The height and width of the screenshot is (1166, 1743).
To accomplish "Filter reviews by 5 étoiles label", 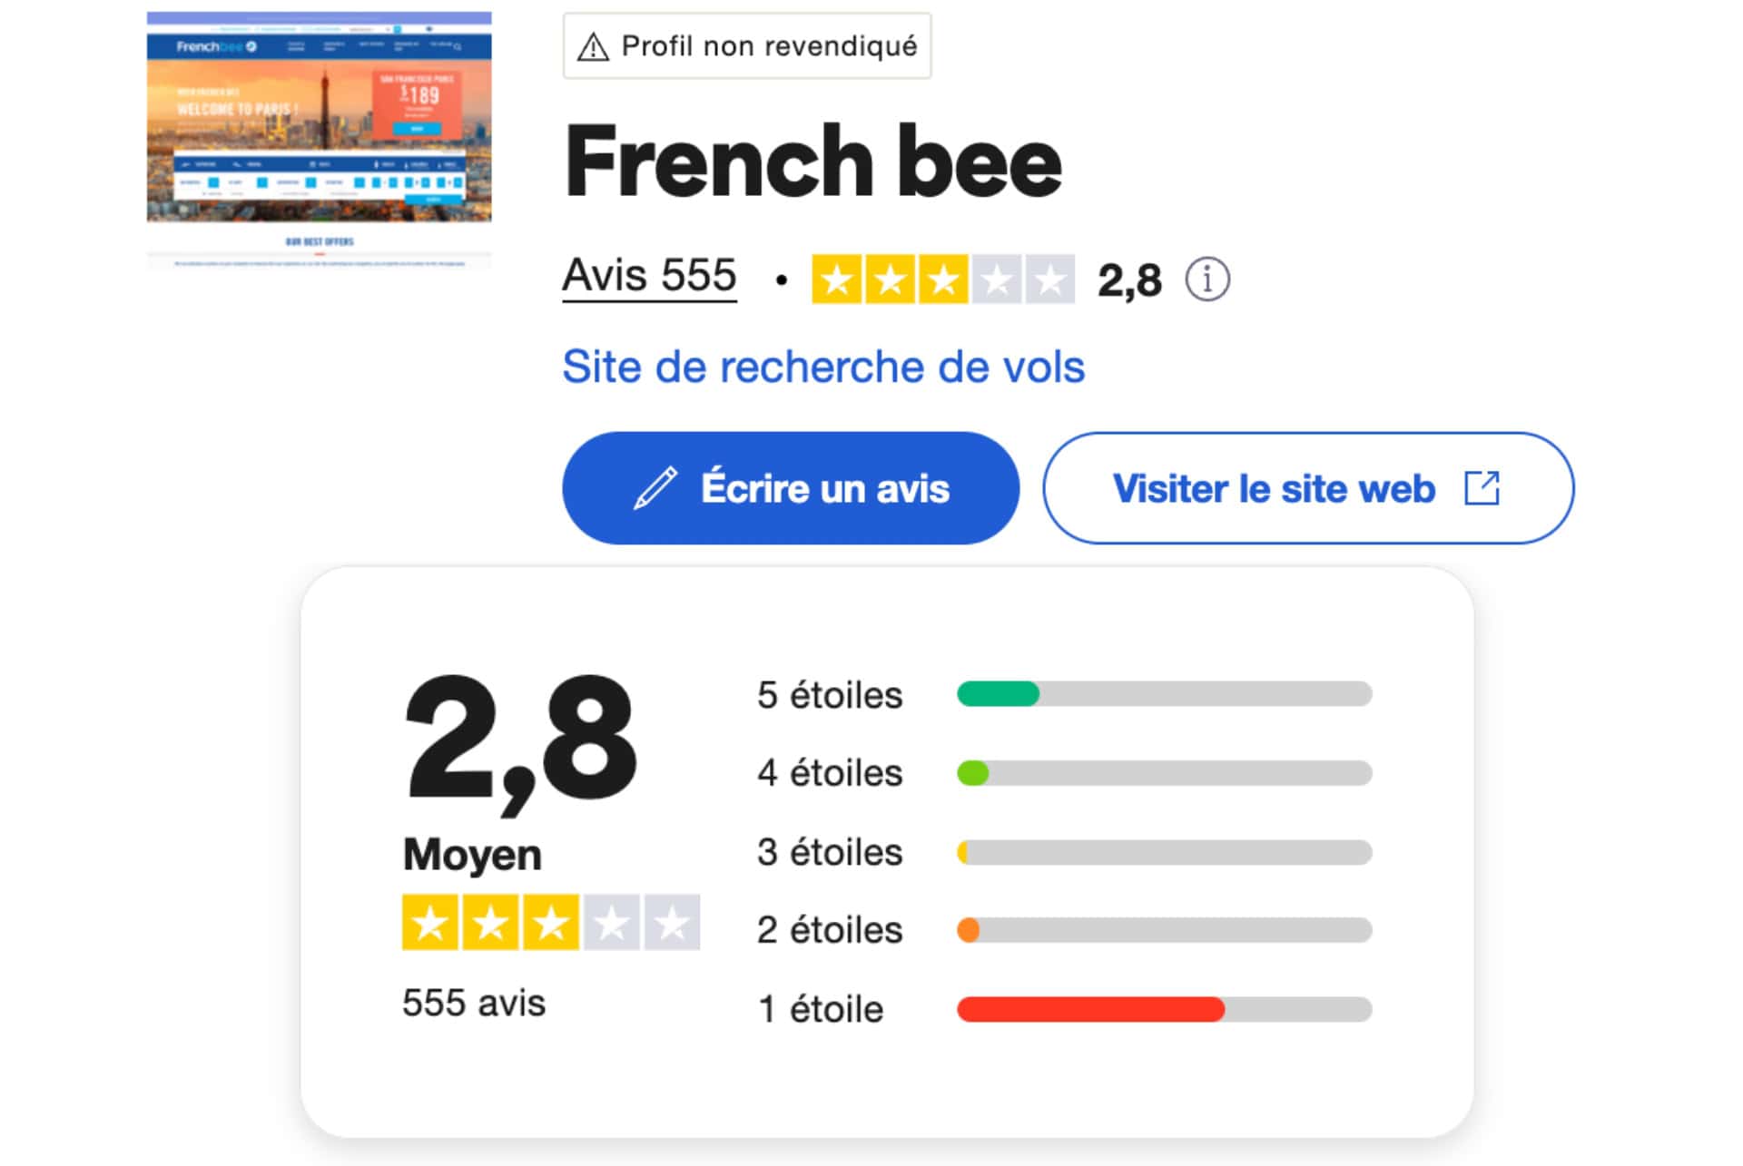I will tap(830, 696).
